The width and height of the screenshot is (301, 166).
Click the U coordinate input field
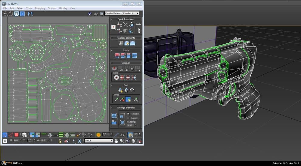[x=16, y=141]
